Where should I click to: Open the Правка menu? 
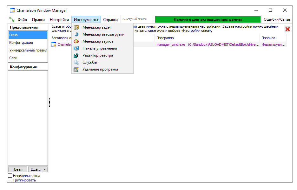pyautogui.click(x=38, y=19)
